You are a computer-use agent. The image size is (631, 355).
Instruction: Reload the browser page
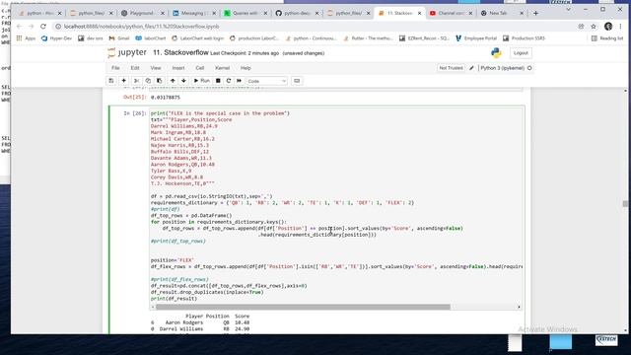(43, 27)
